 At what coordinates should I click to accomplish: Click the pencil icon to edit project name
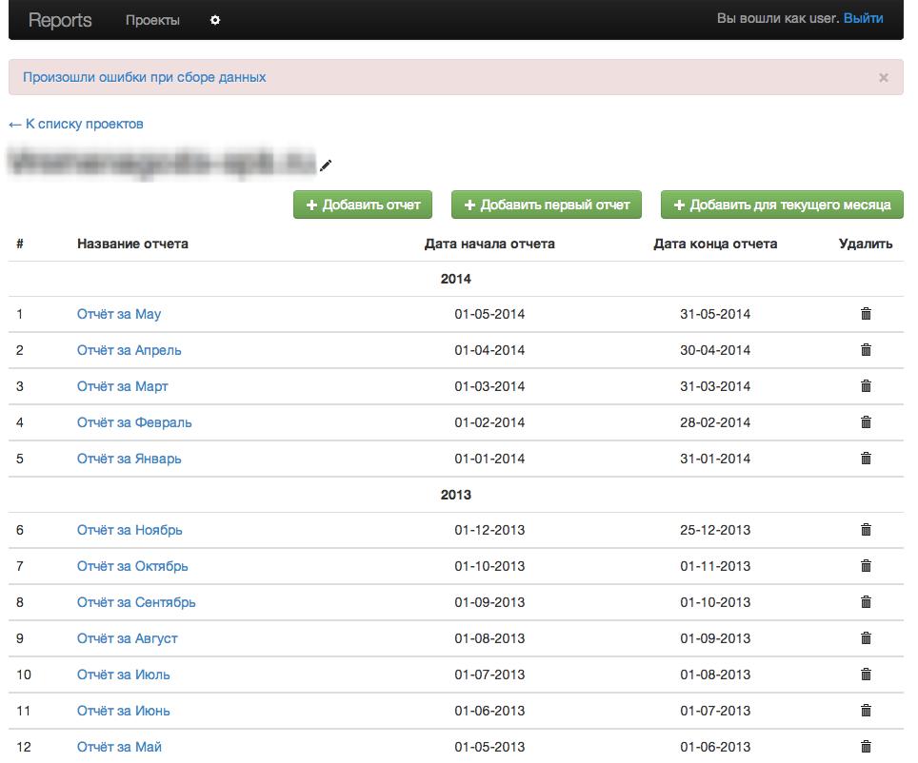326,166
